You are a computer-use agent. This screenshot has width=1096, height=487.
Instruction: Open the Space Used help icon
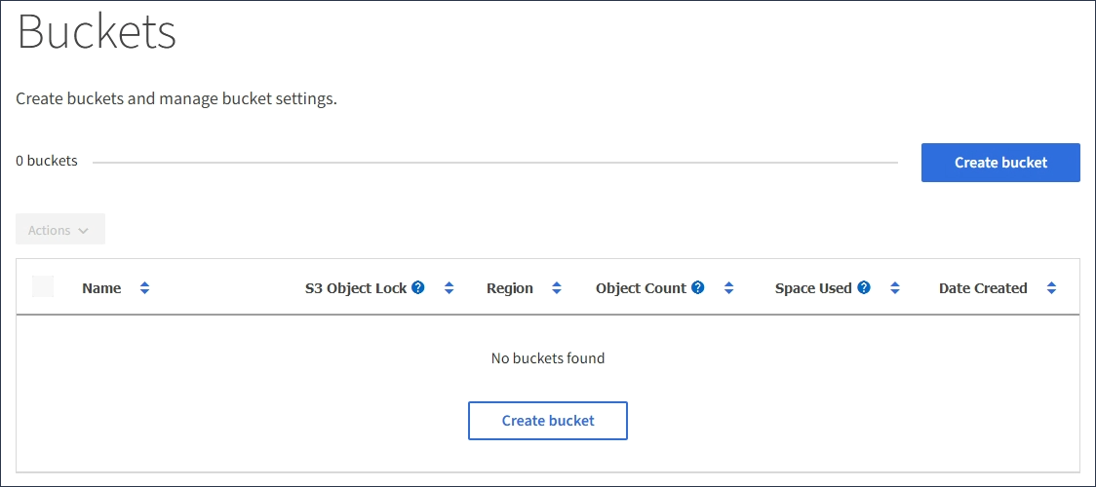click(x=864, y=287)
